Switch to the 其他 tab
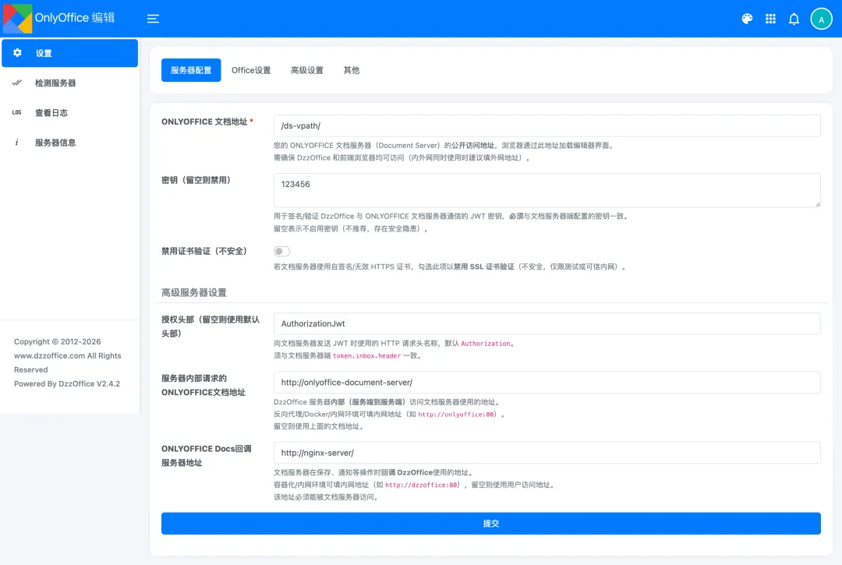Viewport: 842px width, 565px height. tap(352, 70)
